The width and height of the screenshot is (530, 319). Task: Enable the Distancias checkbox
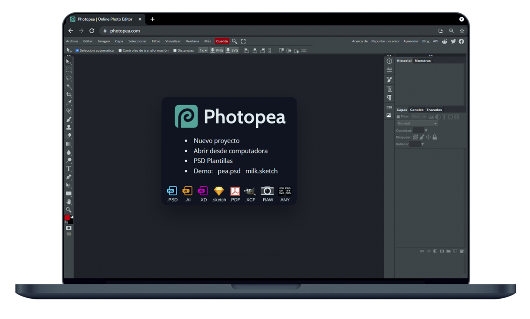point(175,50)
